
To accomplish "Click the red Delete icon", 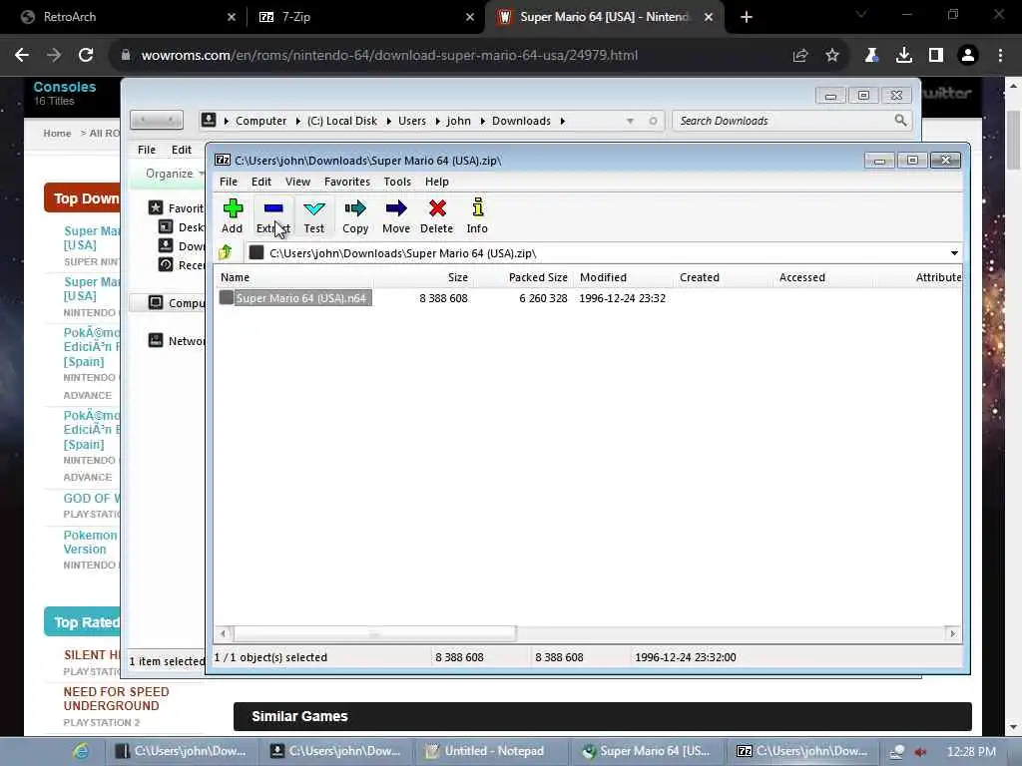I will coord(437,216).
